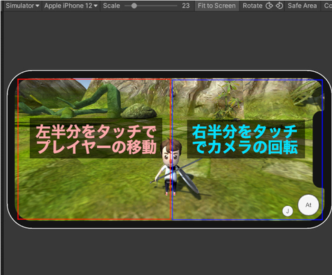Open the cut-off Co… control in toolbar
This screenshot has height=275, width=332.
coord(328,6)
